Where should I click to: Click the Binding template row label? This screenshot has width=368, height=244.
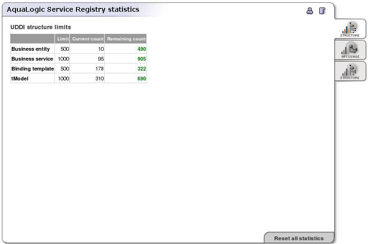point(33,69)
